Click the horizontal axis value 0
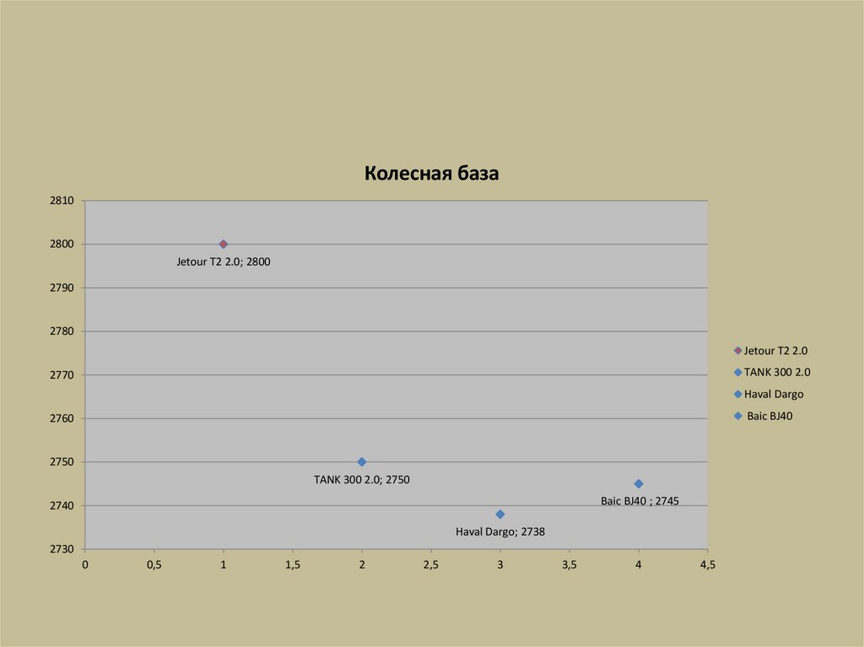 tap(85, 565)
